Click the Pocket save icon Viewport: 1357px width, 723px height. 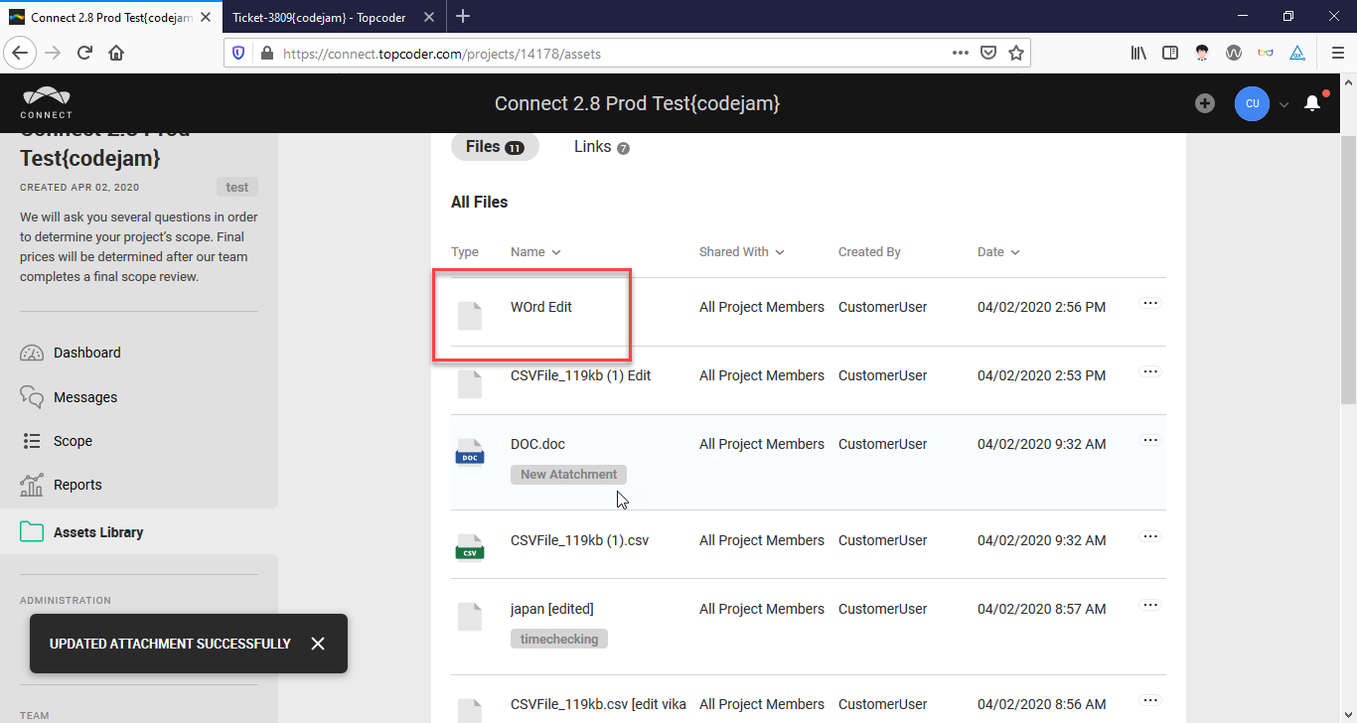pyautogui.click(x=988, y=54)
